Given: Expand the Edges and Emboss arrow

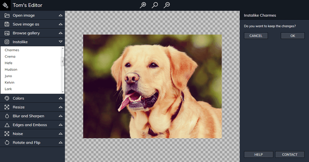Looking at the screenshot, I should (x=61, y=124).
